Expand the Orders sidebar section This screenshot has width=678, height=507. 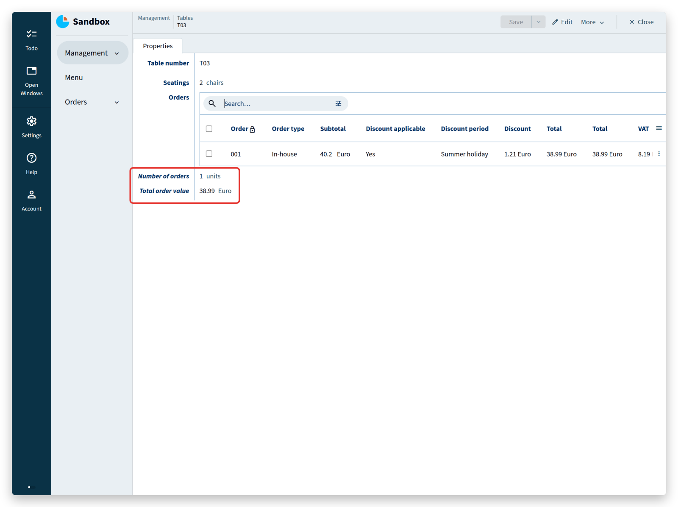pyautogui.click(x=92, y=102)
